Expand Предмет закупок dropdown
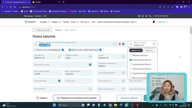192x108 pixels. [x=90, y=57]
